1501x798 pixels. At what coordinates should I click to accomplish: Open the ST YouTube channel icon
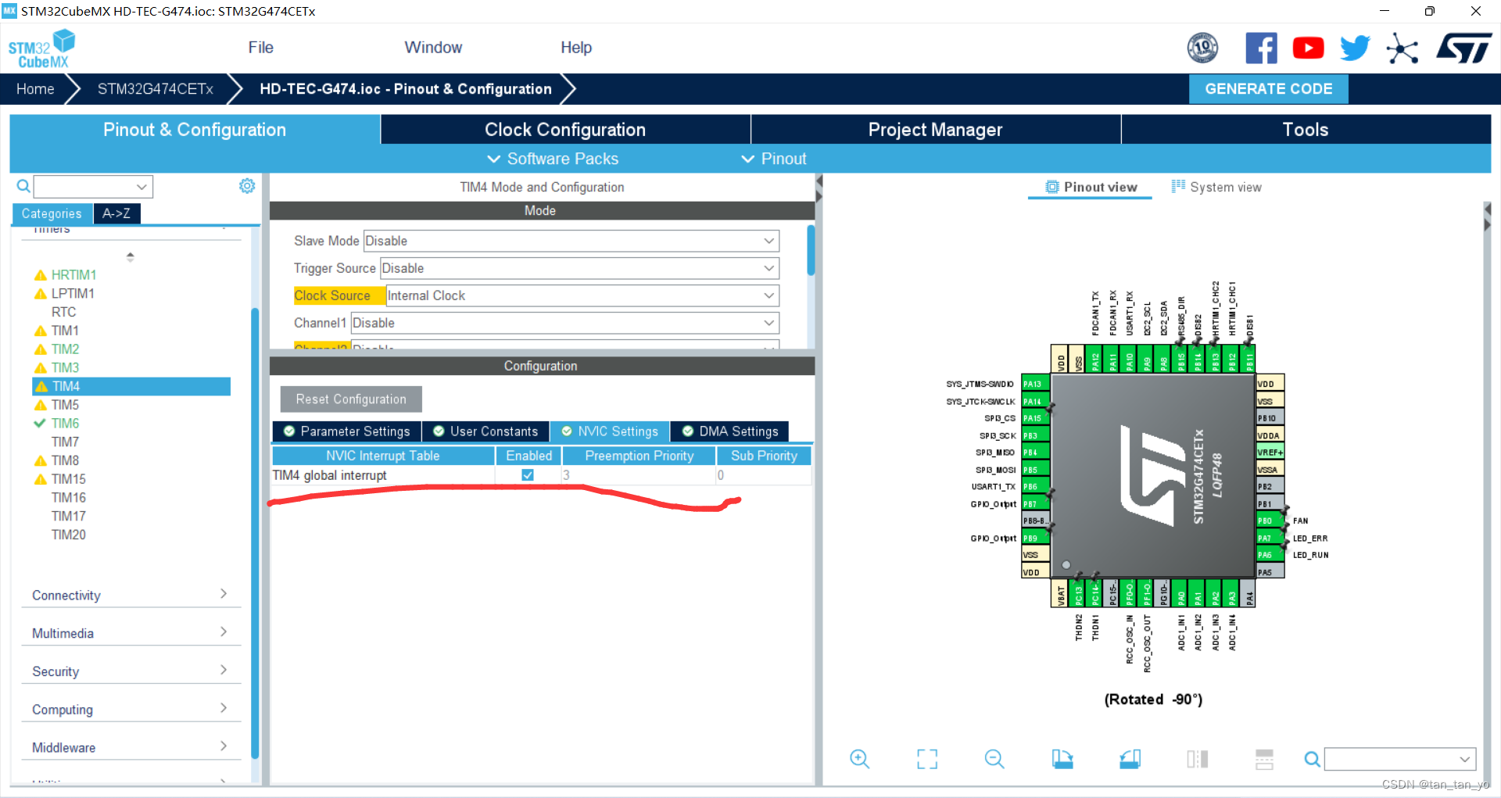click(1308, 48)
